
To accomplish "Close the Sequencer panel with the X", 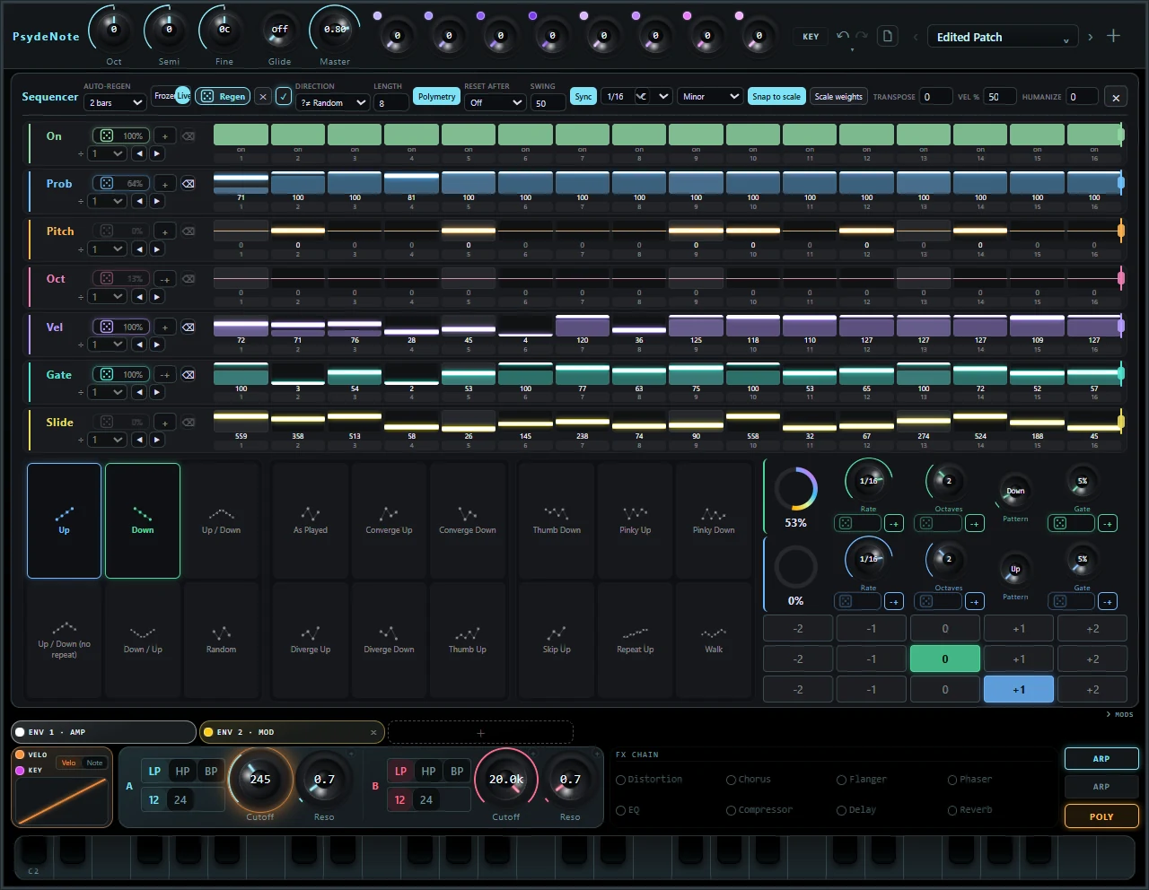I will pos(1116,98).
